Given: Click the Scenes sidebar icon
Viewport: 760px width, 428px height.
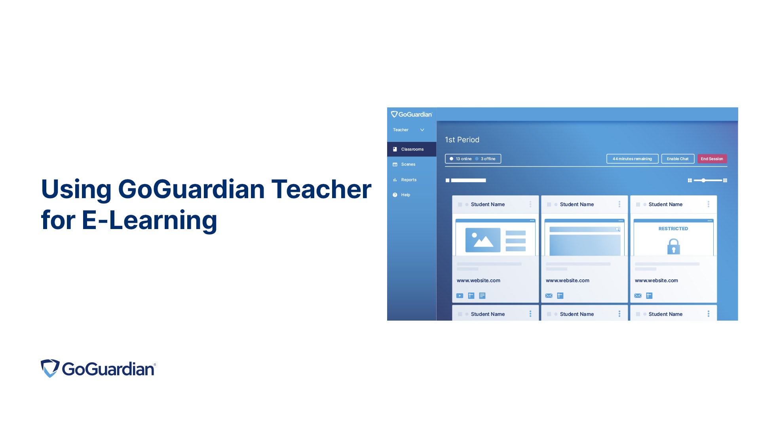Looking at the screenshot, I should point(396,164).
